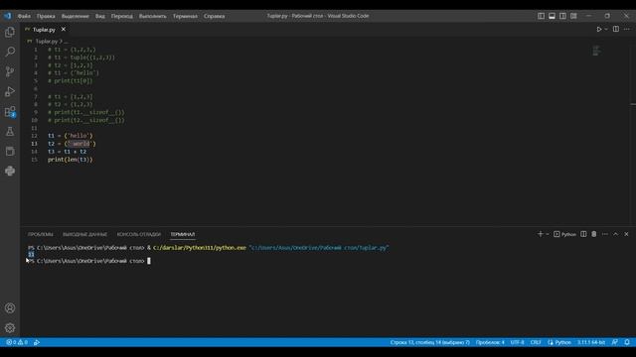The height and width of the screenshot is (357, 636).
Task: Open the Вид menu
Action: (99, 16)
